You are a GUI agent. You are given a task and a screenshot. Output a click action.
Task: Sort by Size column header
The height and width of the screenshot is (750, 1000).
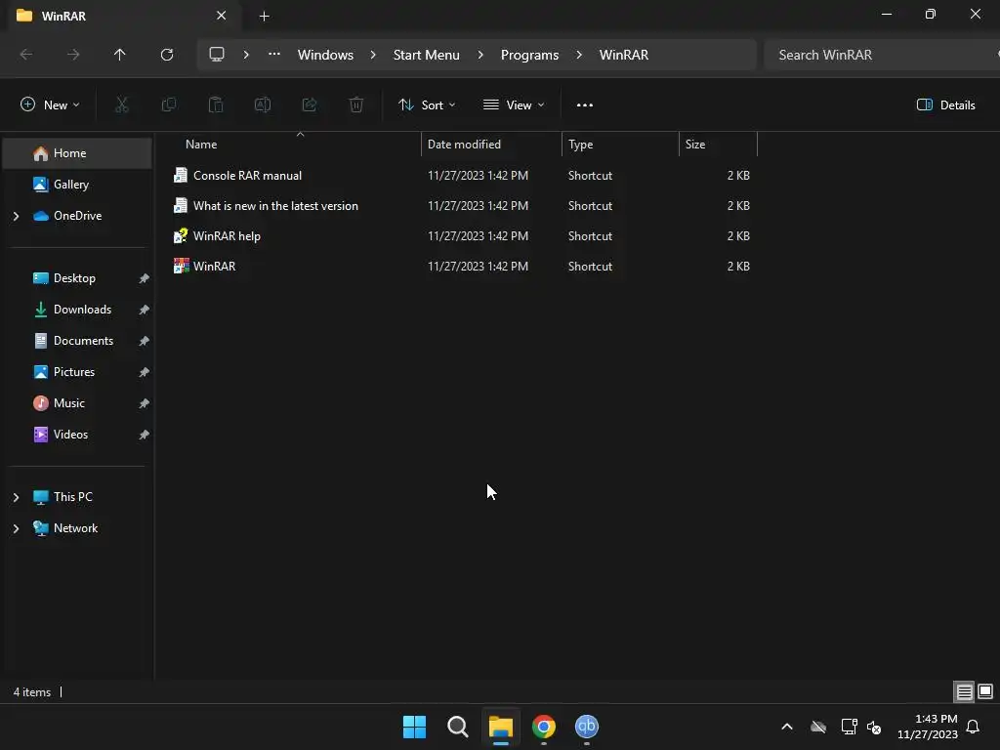click(718, 145)
